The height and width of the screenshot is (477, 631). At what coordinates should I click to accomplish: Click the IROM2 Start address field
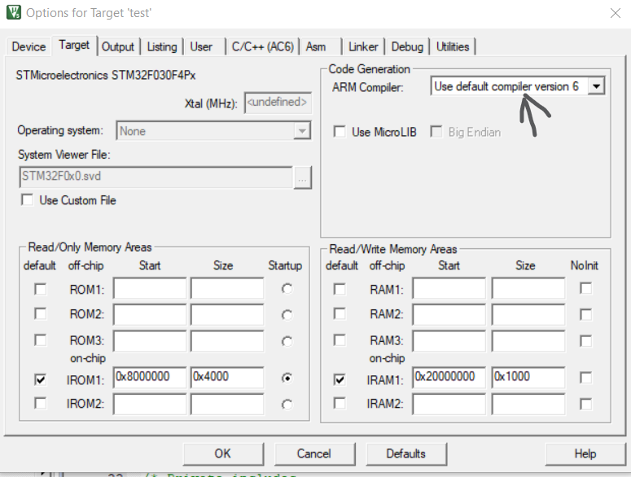click(x=150, y=404)
